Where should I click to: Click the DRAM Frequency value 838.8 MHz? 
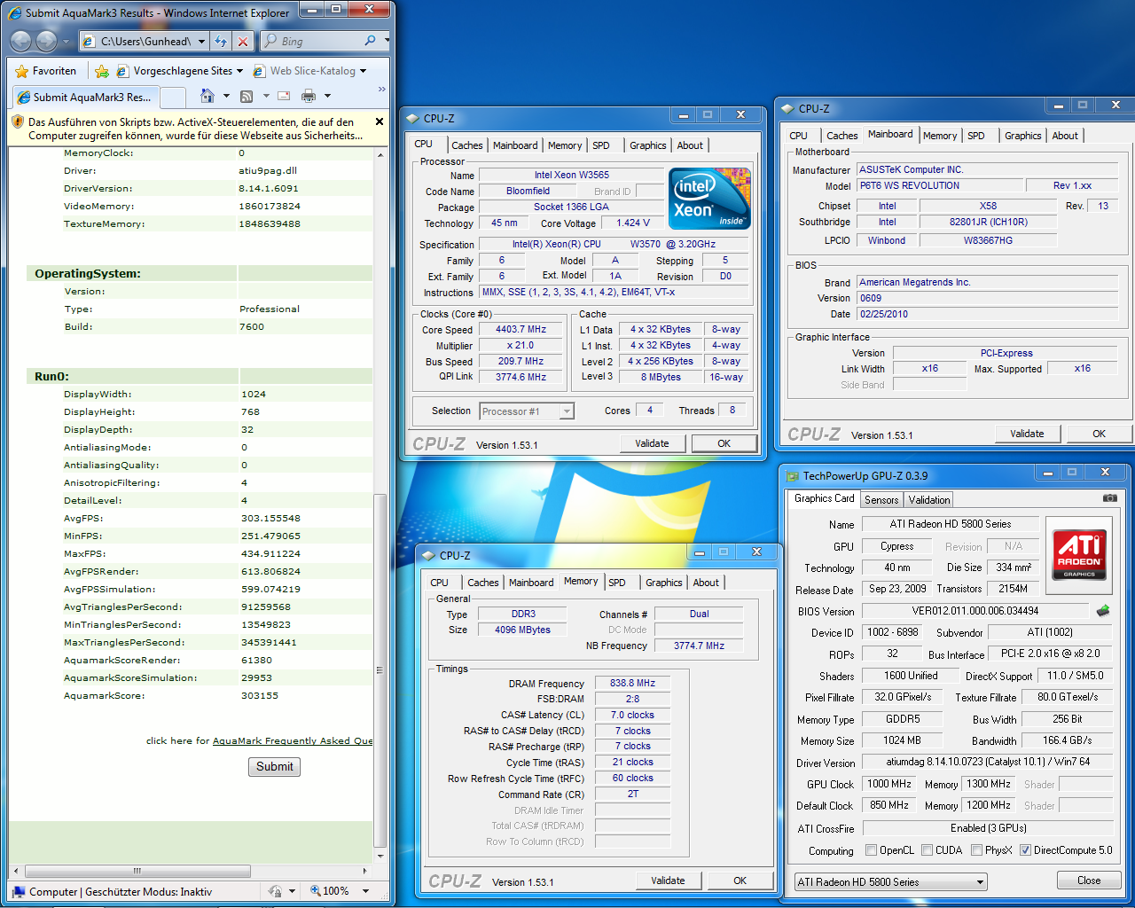(x=632, y=683)
